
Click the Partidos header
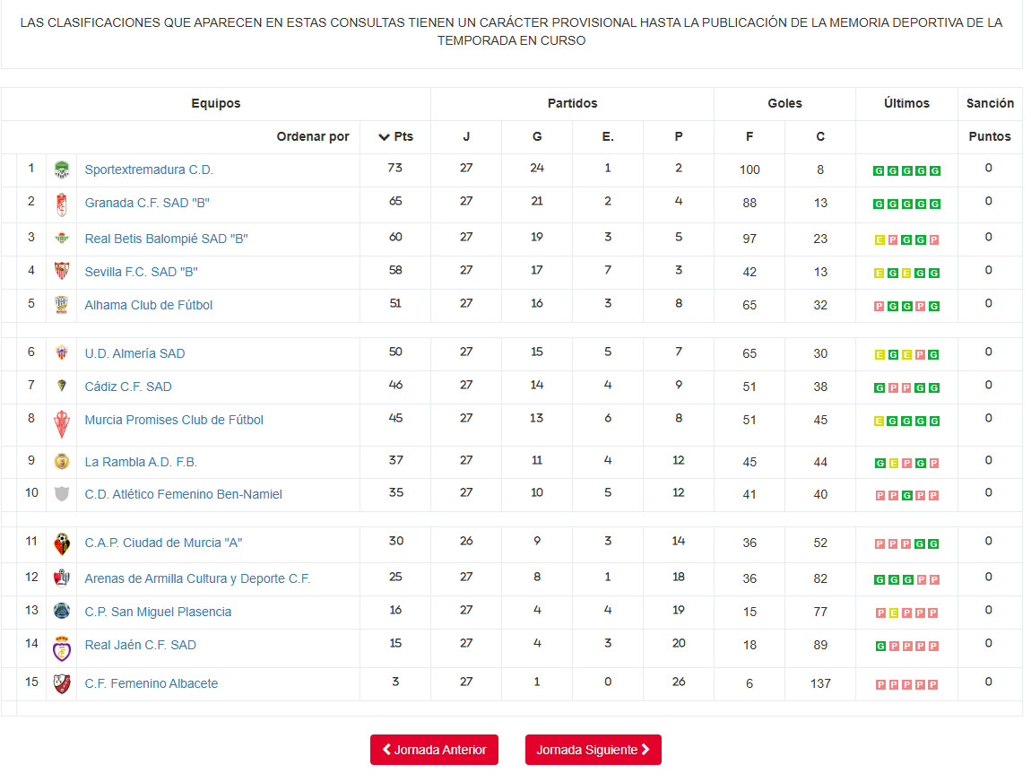573,103
